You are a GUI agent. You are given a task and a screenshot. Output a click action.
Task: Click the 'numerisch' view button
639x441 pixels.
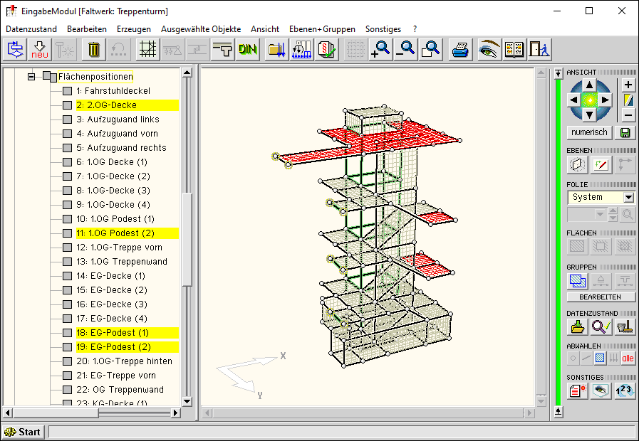click(x=589, y=133)
